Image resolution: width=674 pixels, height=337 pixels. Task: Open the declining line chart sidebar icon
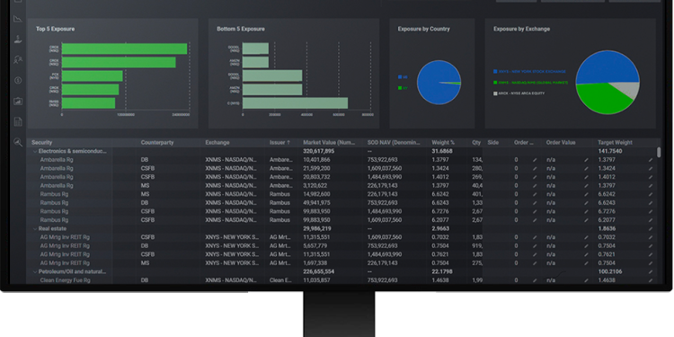pos(18,19)
